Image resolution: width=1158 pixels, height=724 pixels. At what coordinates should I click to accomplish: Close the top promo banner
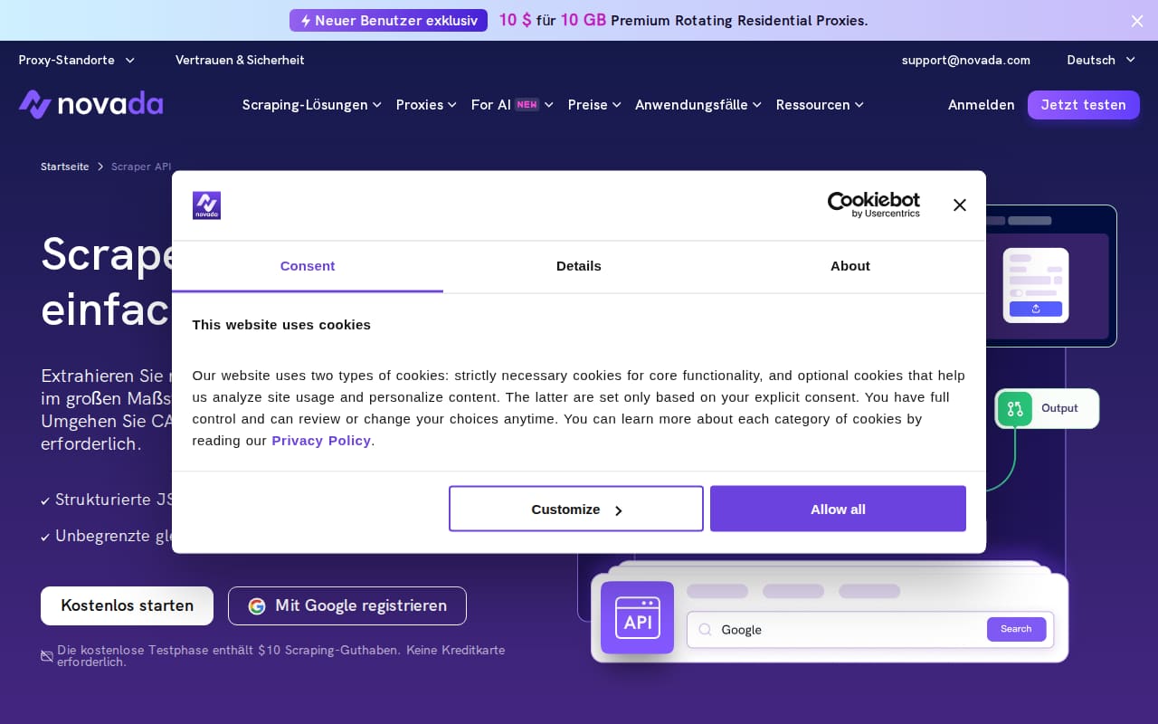point(1137,21)
